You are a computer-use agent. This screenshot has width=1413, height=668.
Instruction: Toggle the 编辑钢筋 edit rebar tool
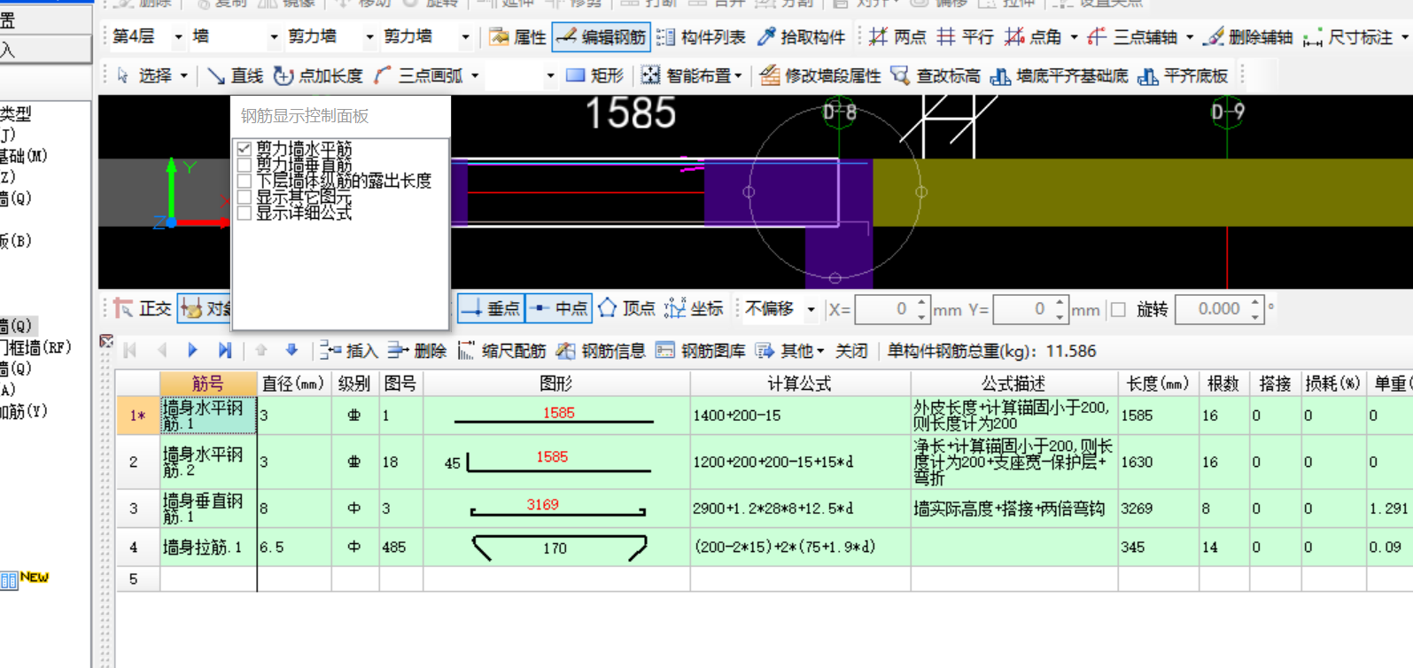602,37
